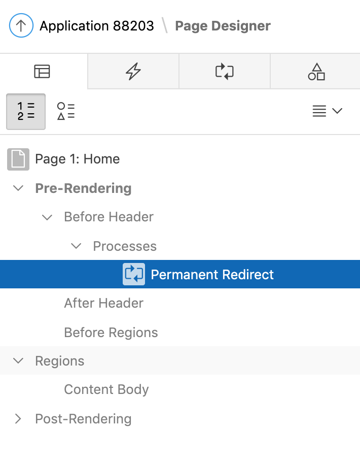
Task: Collapse the Before Header node
Action: click(x=47, y=217)
